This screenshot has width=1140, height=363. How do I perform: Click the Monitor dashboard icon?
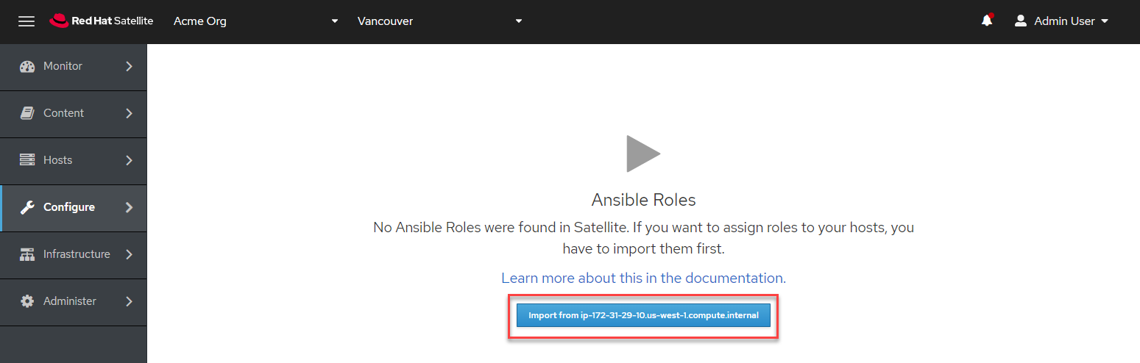(x=27, y=66)
